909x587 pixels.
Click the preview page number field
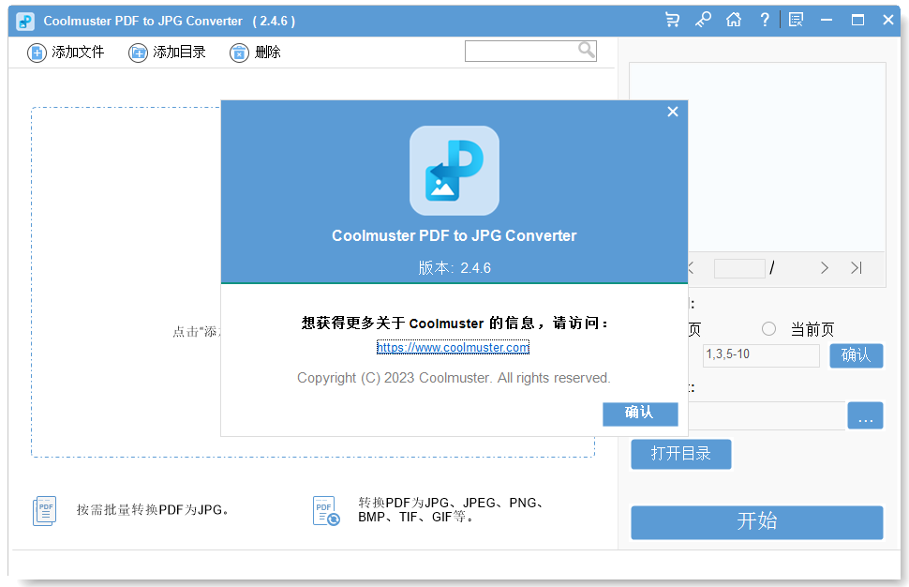pos(739,268)
